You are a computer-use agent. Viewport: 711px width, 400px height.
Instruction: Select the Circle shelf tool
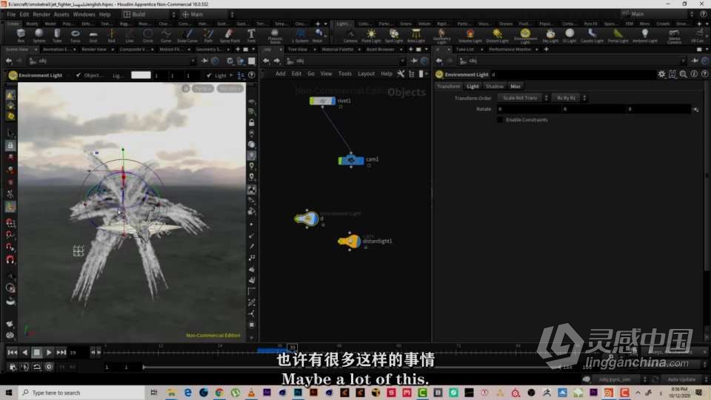[x=148, y=35]
